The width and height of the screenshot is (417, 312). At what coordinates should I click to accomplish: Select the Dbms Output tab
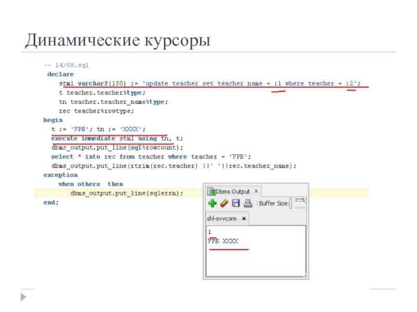click(232, 191)
